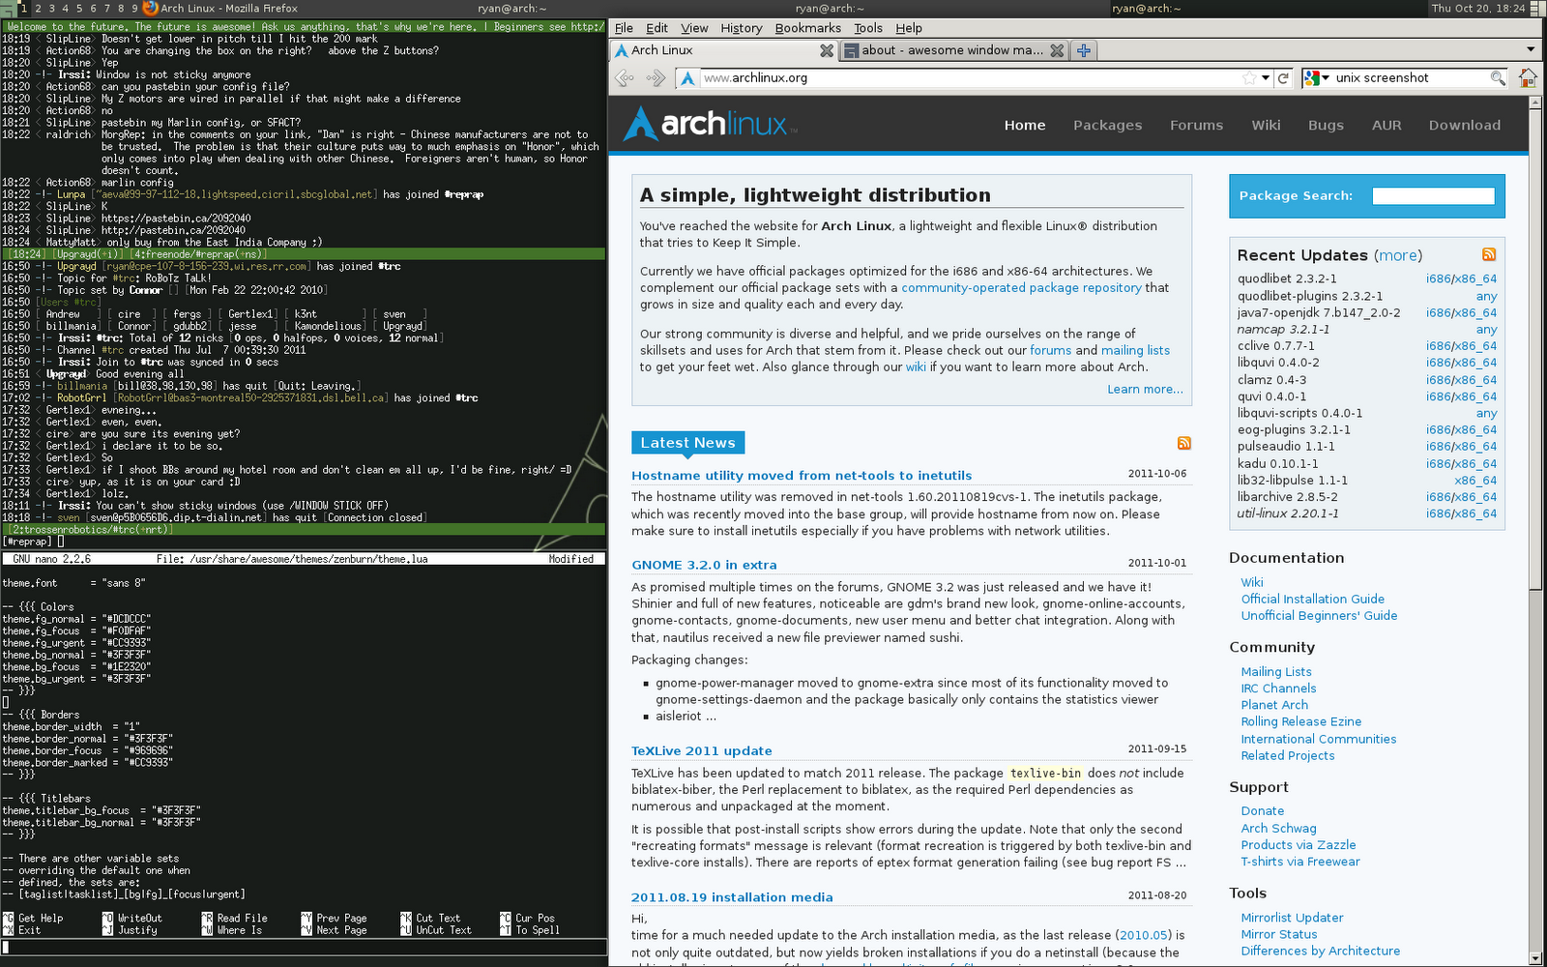Image resolution: width=1547 pixels, height=967 pixels.
Task: Open the Latest News RSS feed icon
Action: click(1184, 443)
